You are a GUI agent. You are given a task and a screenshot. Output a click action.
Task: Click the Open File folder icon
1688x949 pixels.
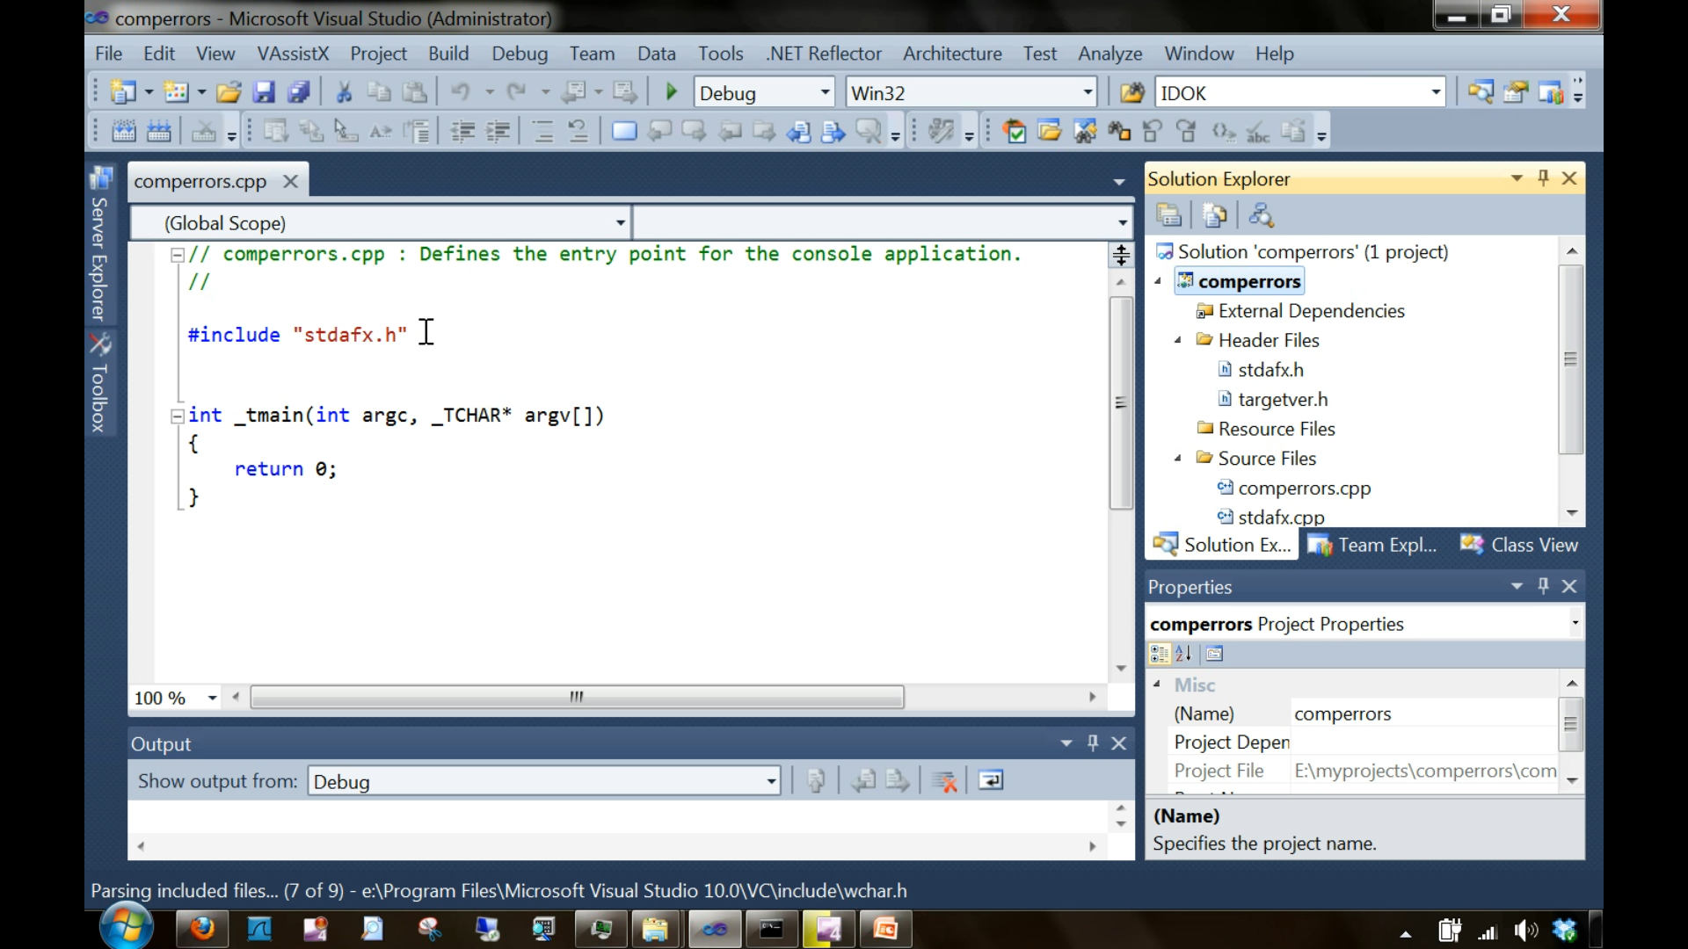tap(229, 92)
